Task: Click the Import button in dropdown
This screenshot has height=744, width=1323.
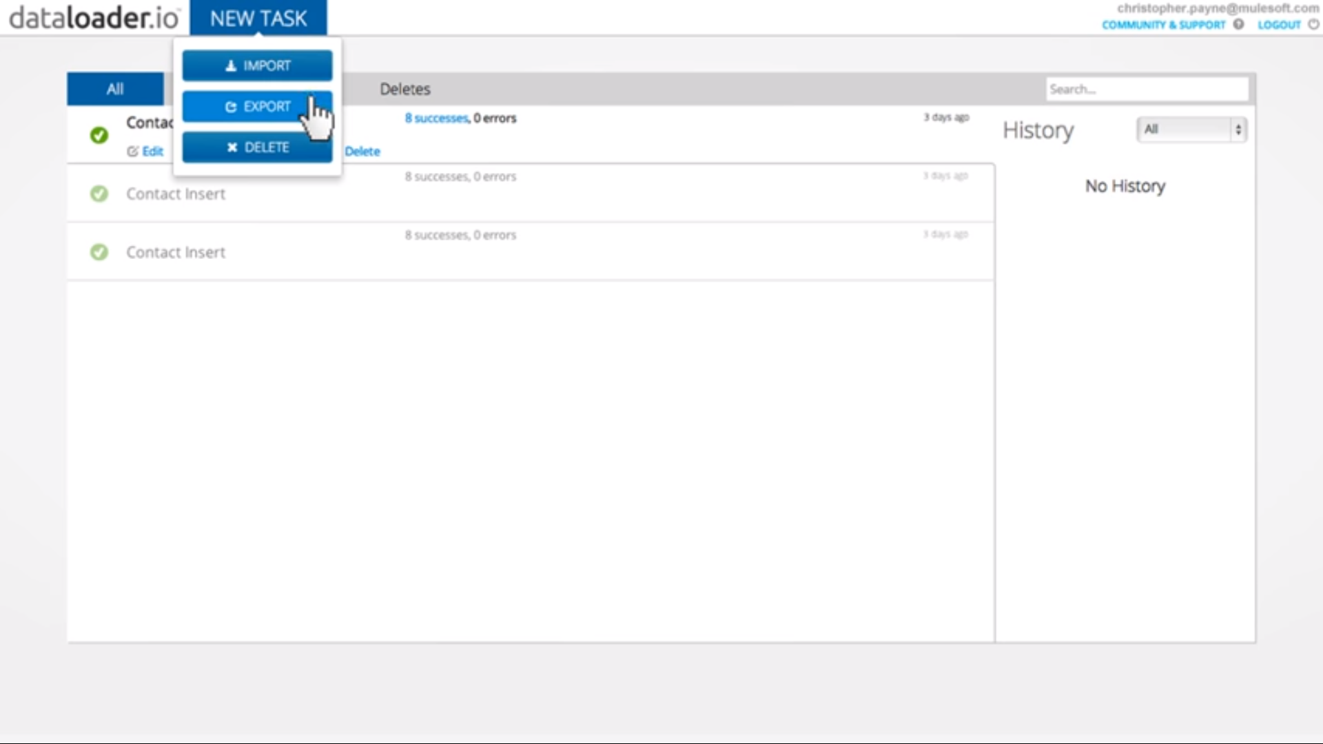Action: pos(257,65)
